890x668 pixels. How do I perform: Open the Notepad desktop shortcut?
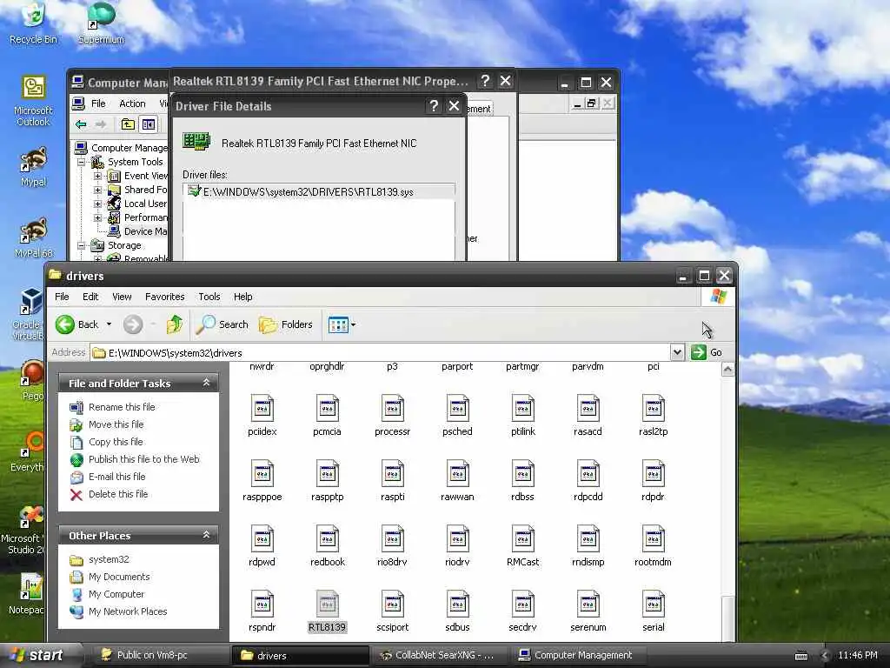pos(27,593)
